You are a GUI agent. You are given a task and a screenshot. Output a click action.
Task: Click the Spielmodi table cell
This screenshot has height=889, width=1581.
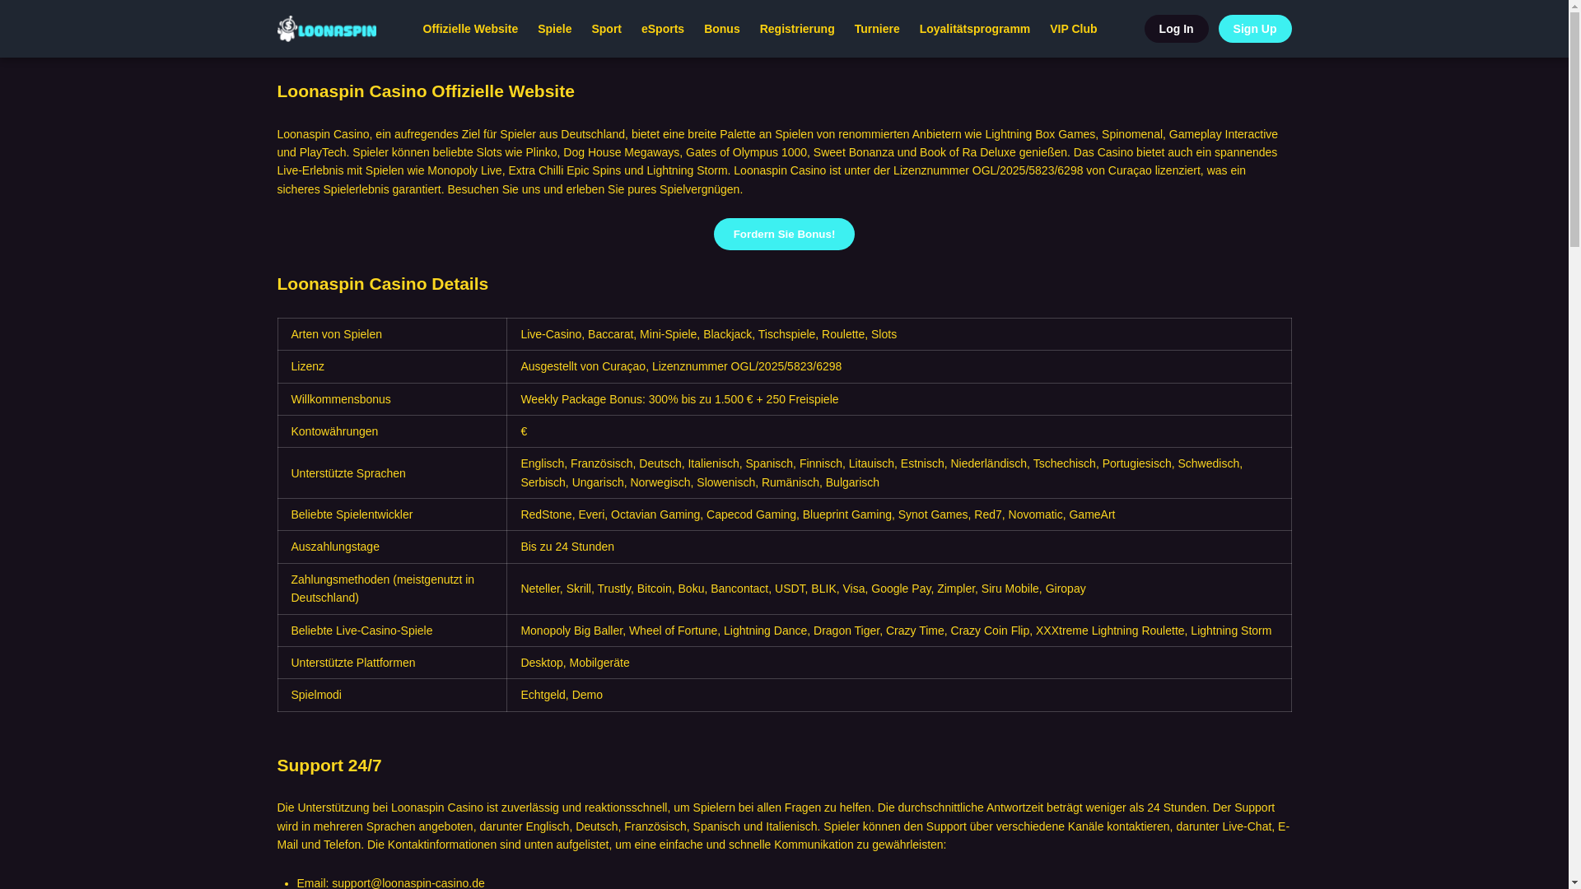[x=392, y=695]
